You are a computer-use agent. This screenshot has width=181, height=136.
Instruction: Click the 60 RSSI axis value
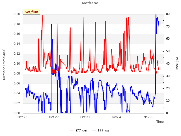(x=168, y=39)
